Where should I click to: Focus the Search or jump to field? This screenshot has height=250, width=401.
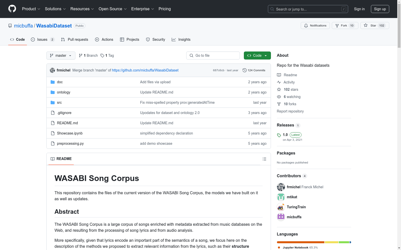tap(308, 9)
